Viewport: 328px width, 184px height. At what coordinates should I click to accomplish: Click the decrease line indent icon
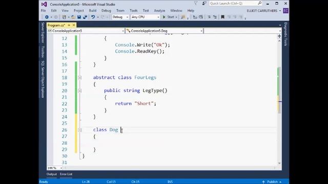pos(195,17)
